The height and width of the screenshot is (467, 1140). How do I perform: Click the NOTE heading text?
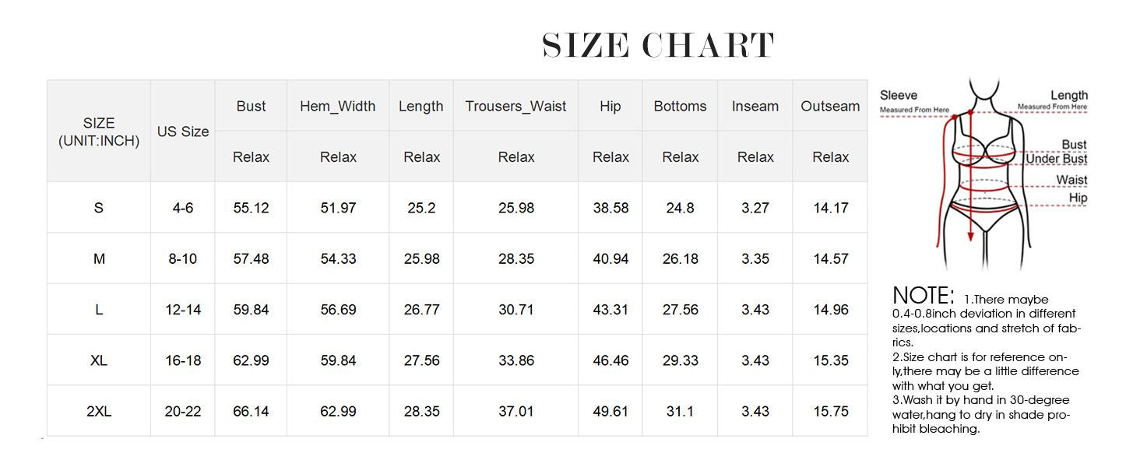coord(923,296)
